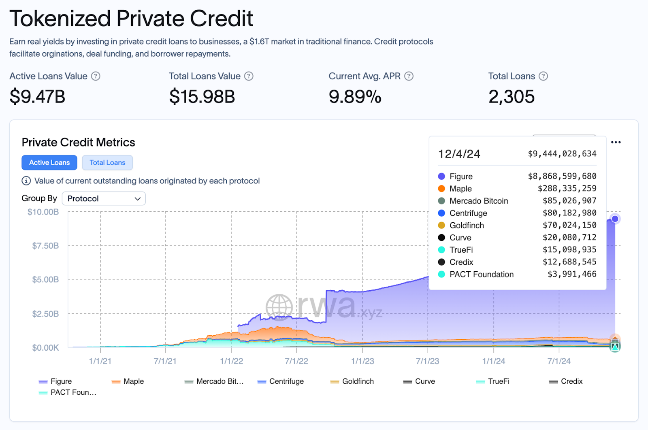This screenshot has width=648, height=430.
Task: Toggle Curve series in chart legend
Action: tap(419, 381)
